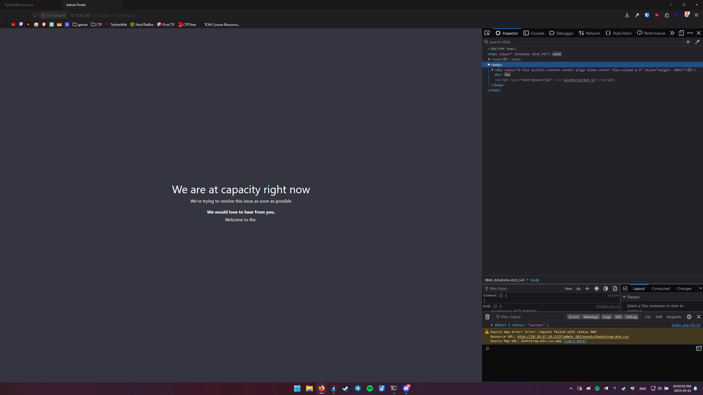Viewport: 703px width, 395px height.
Task: Collapse the Flexbox section
Action: pos(624,297)
